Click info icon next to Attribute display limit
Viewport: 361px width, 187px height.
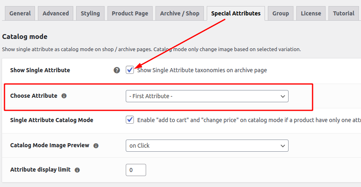tap(77, 170)
